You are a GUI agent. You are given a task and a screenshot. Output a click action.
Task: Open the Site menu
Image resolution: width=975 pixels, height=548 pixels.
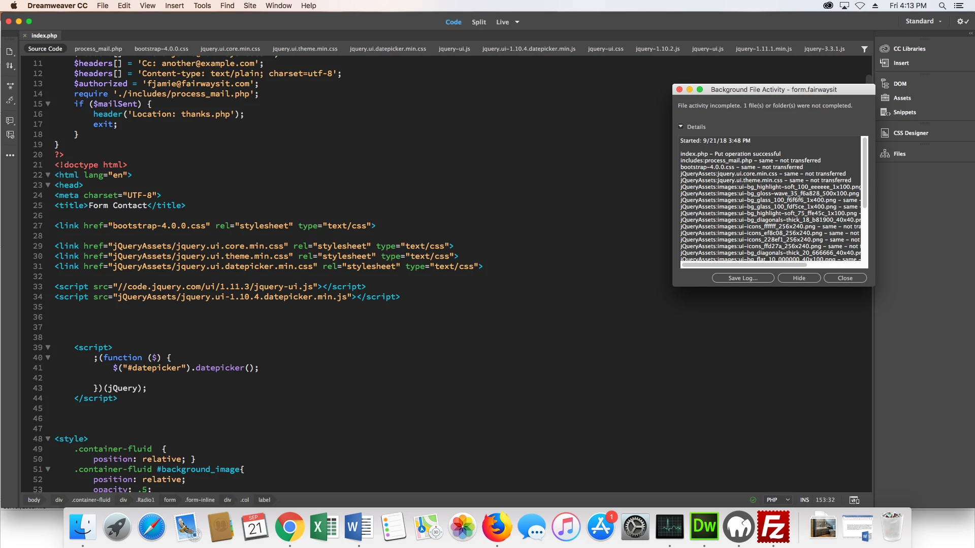[x=250, y=6]
